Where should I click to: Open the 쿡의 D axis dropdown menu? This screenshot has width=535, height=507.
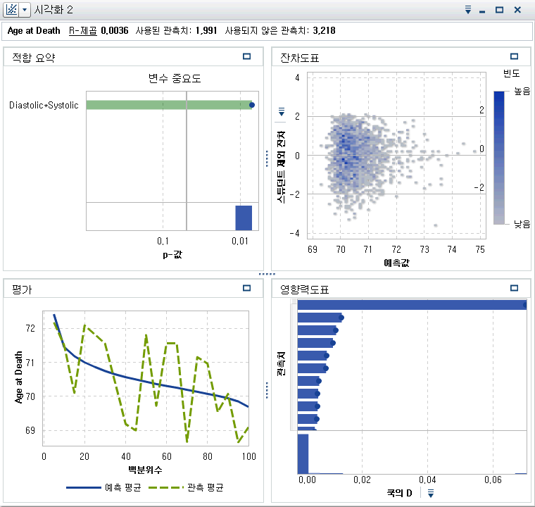pos(430,493)
